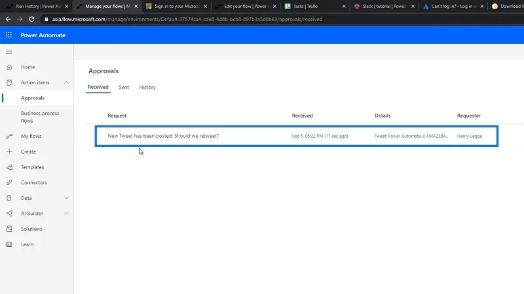524x294 pixels.
Task: Click the Home house icon in sidebar
Action: coord(9,67)
